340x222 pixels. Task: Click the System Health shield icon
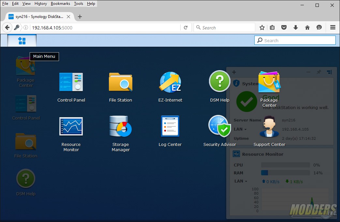tap(236, 83)
